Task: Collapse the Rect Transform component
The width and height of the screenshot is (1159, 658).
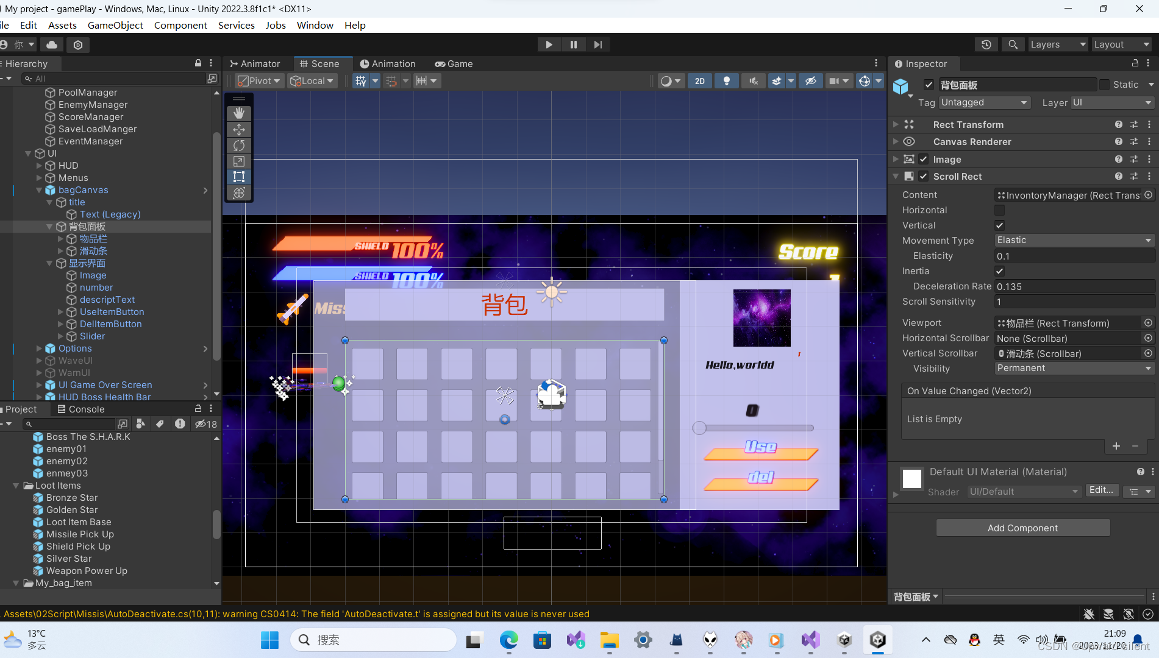Action: [x=896, y=124]
